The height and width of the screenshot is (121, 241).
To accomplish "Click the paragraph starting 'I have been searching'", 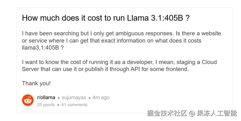I will (x=121, y=41).
